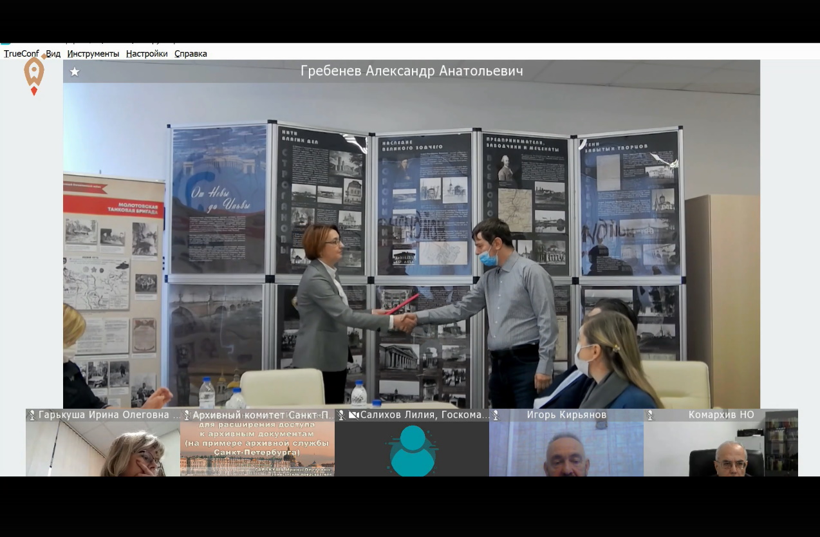Click microphone icon on Комархив НО tile
820x537 pixels.
pyautogui.click(x=650, y=415)
